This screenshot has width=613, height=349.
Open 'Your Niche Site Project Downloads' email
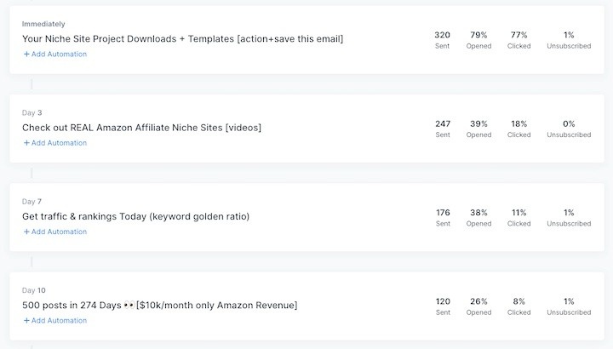[x=182, y=38]
